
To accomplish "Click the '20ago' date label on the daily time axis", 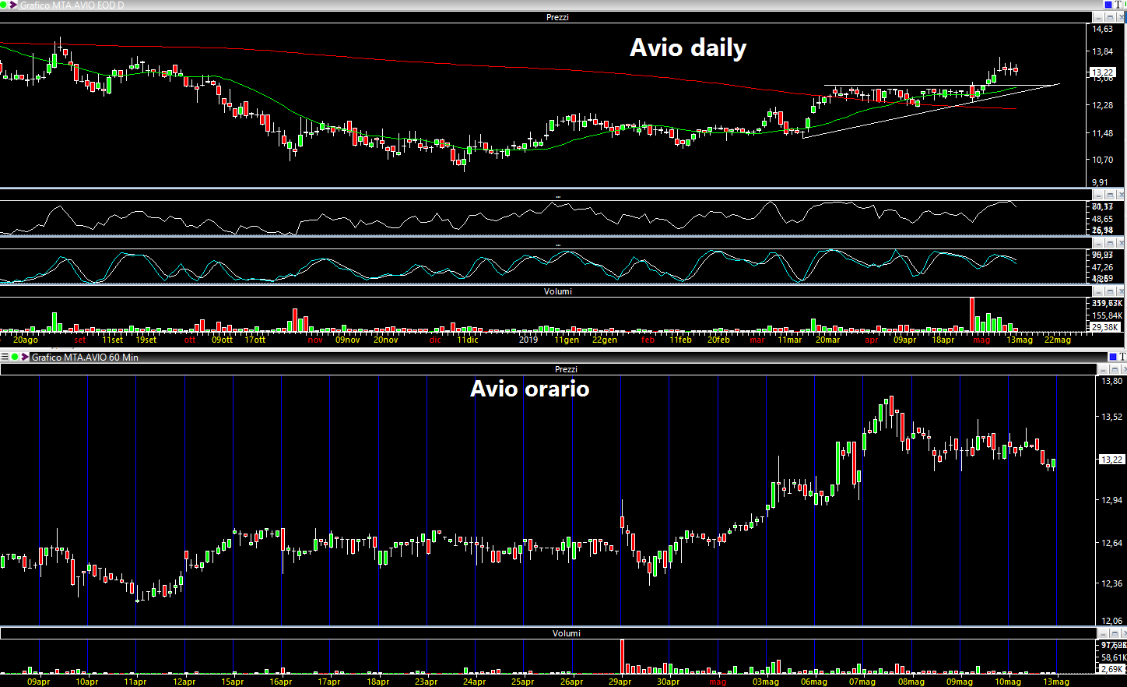I will (x=26, y=340).
